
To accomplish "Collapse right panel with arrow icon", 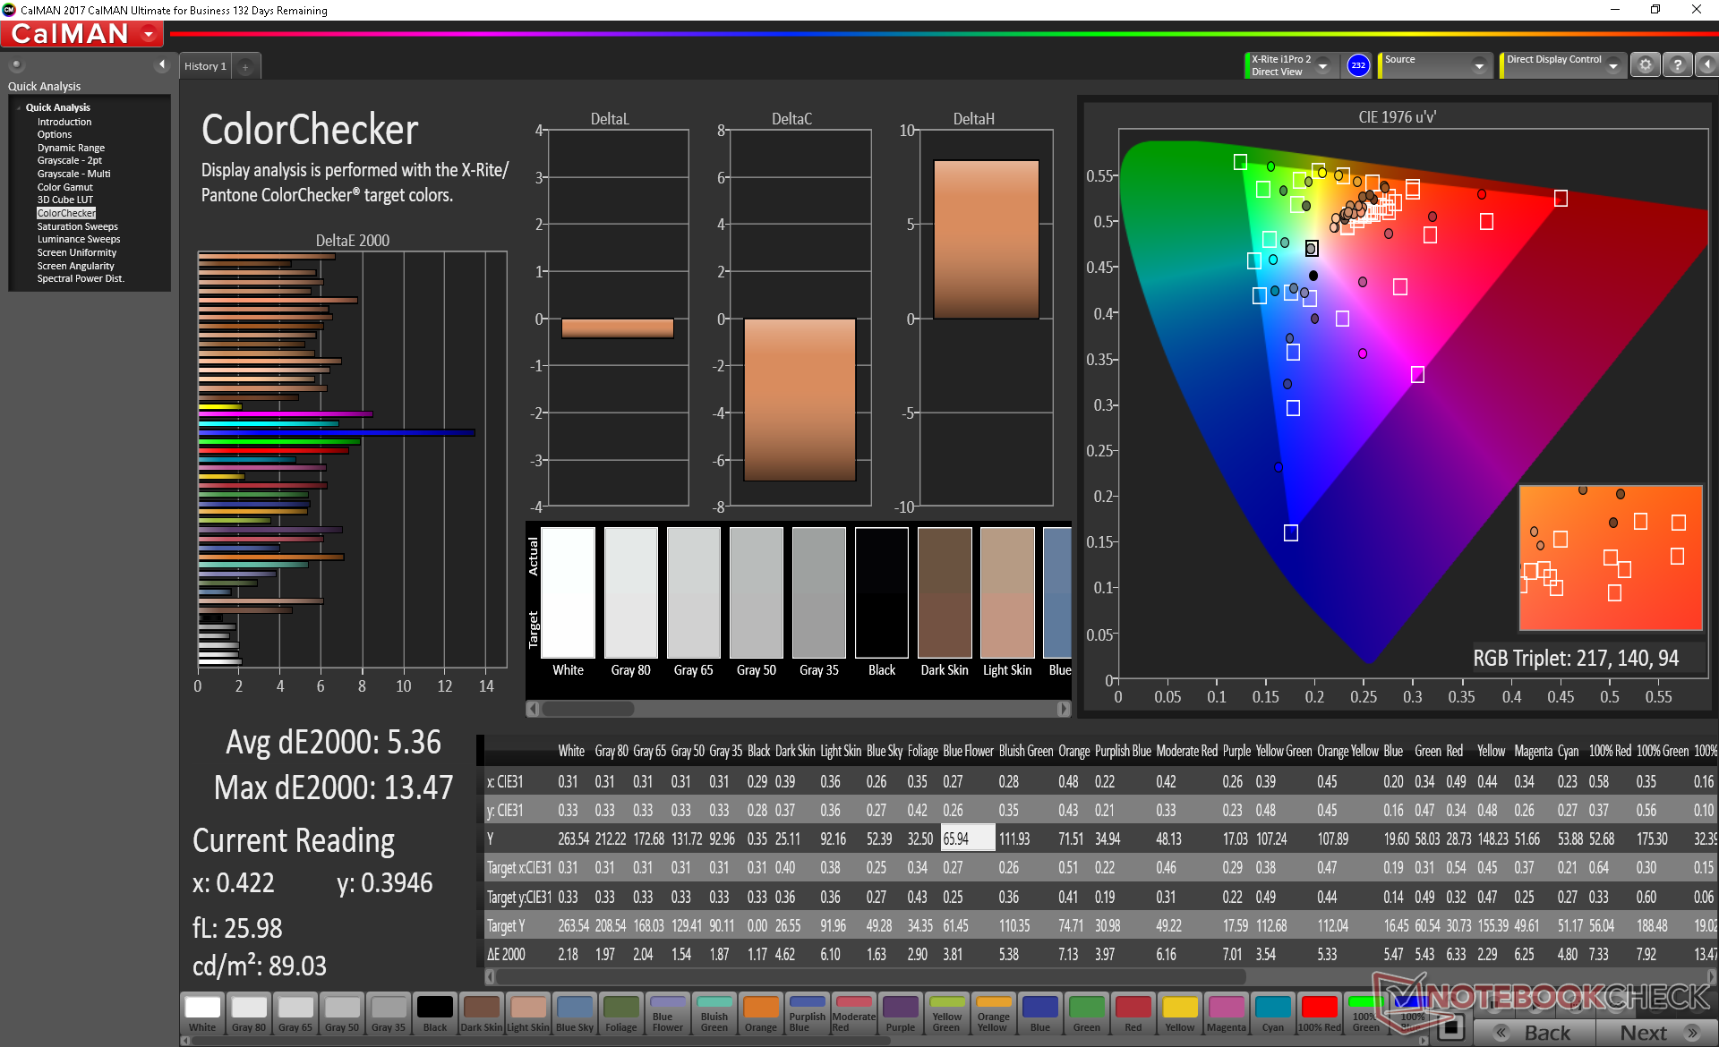I will (x=1706, y=65).
